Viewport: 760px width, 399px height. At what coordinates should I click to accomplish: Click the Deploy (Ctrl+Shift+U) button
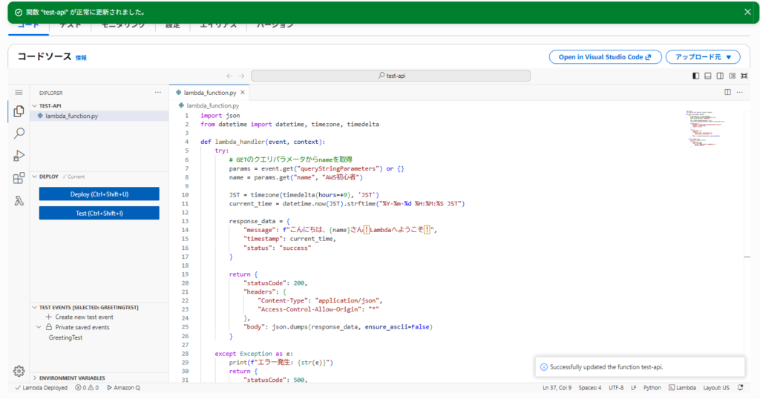(x=99, y=194)
